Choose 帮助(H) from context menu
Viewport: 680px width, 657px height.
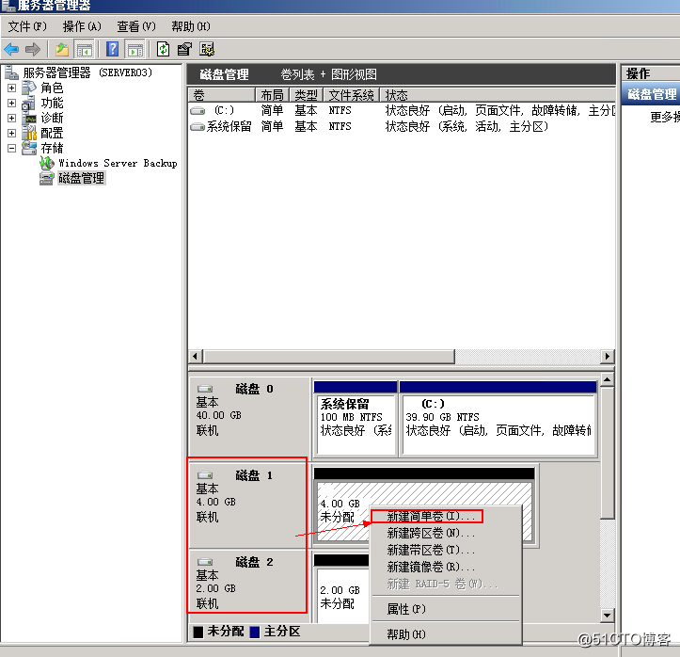click(446, 634)
